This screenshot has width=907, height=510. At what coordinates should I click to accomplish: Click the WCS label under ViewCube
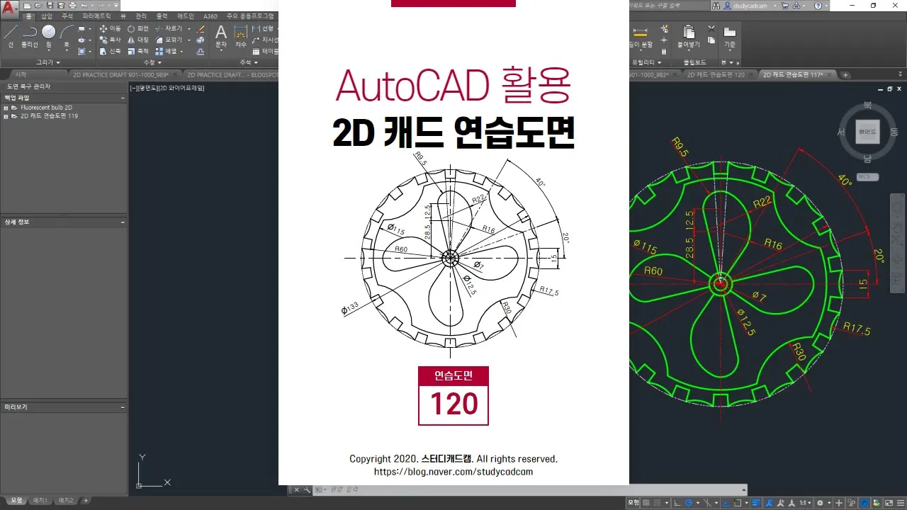tap(867, 177)
